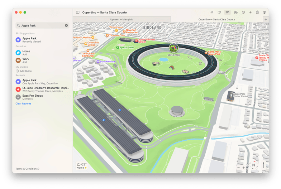Click lower parking structure P icon

(x=103, y=120)
